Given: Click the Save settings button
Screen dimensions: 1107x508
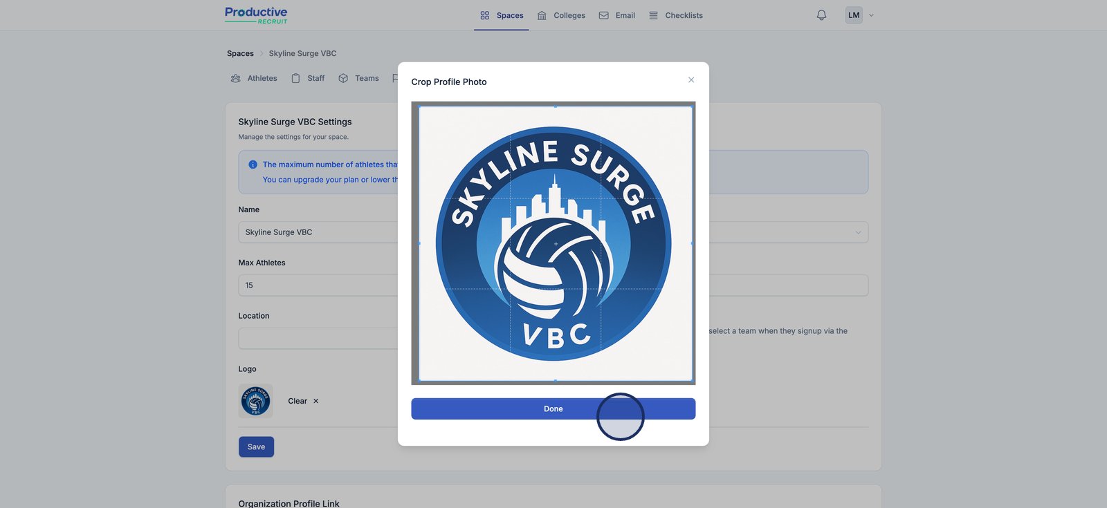Looking at the screenshot, I should coord(256,447).
